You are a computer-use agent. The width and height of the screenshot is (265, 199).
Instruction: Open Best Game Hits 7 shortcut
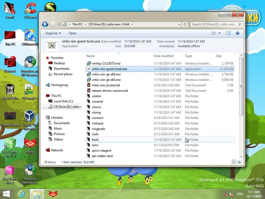tap(10, 175)
